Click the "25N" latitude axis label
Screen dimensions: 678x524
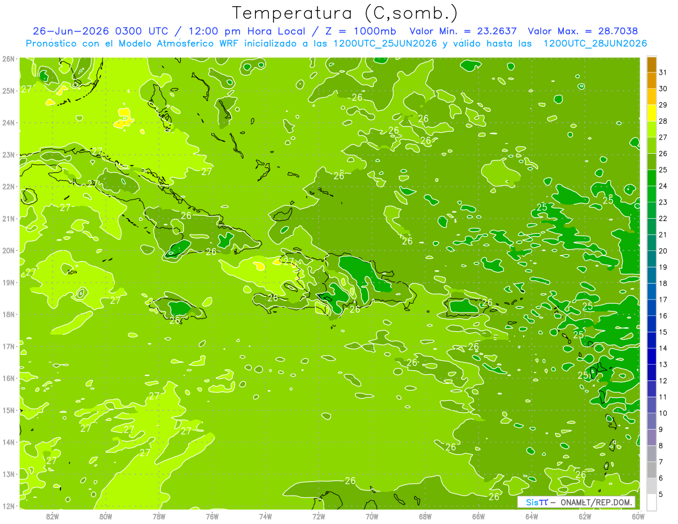click(x=8, y=90)
